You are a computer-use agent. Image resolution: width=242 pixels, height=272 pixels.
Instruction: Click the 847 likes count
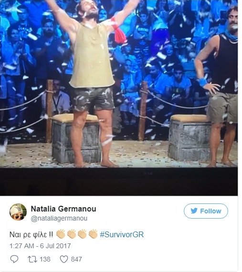76,259
